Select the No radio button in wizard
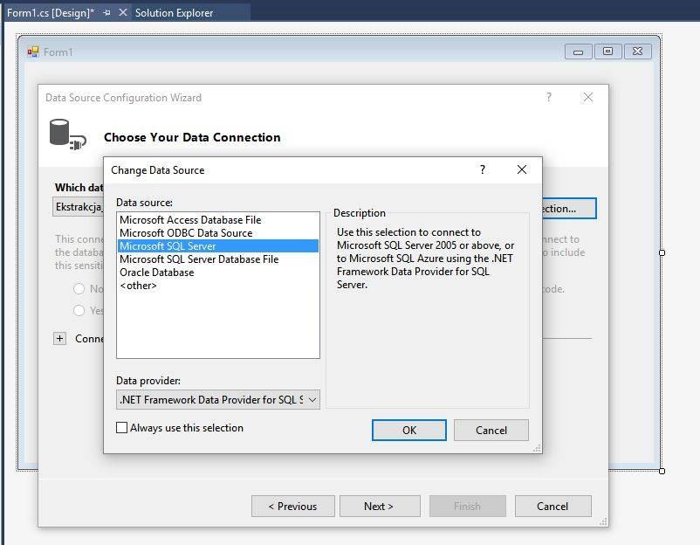Screen dimensions: 700x545 click(x=79, y=288)
